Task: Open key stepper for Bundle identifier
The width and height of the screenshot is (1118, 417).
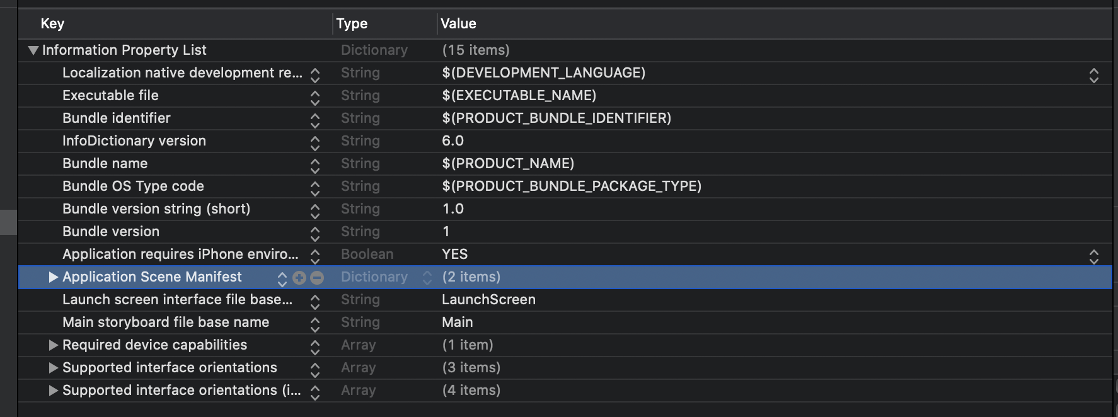Action: point(315,120)
